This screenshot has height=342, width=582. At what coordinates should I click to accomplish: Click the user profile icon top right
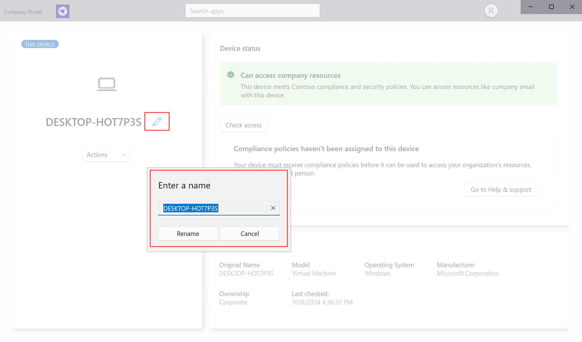[x=491, y=11]
